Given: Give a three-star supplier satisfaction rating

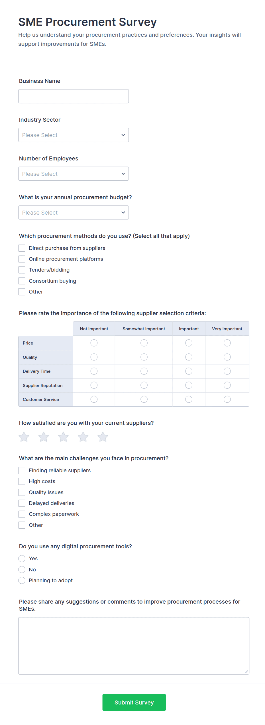Looking at the screenshot, I should [63, 437].
